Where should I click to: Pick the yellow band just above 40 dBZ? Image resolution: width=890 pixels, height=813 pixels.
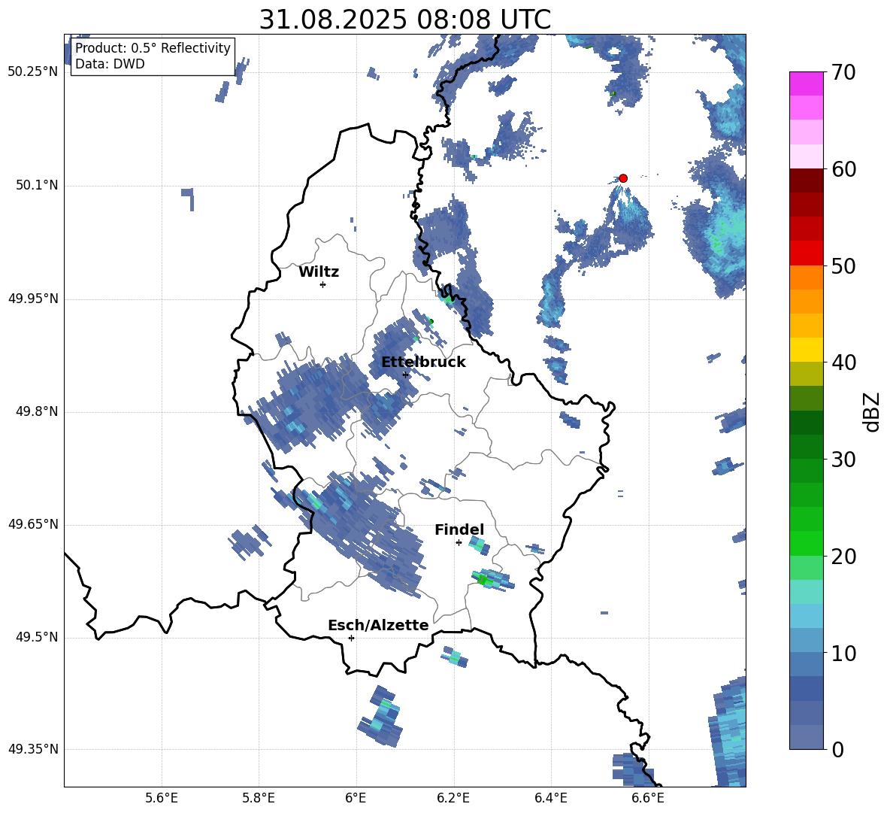tap(807, 350)
